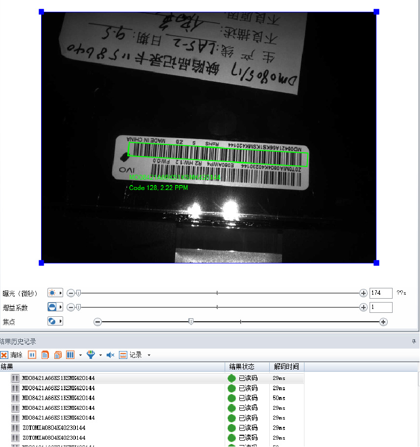Open the columns icon dropdown arrow
The height and width of the screenshot is (447, 420).
click(80, 355)
